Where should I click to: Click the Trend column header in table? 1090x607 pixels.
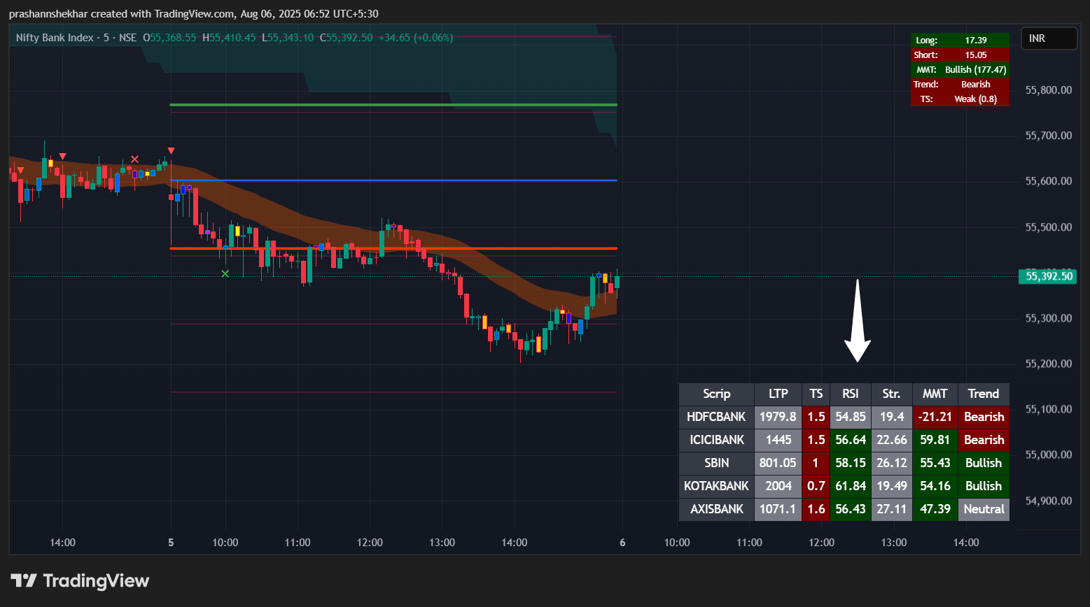(x=984, y=394)
